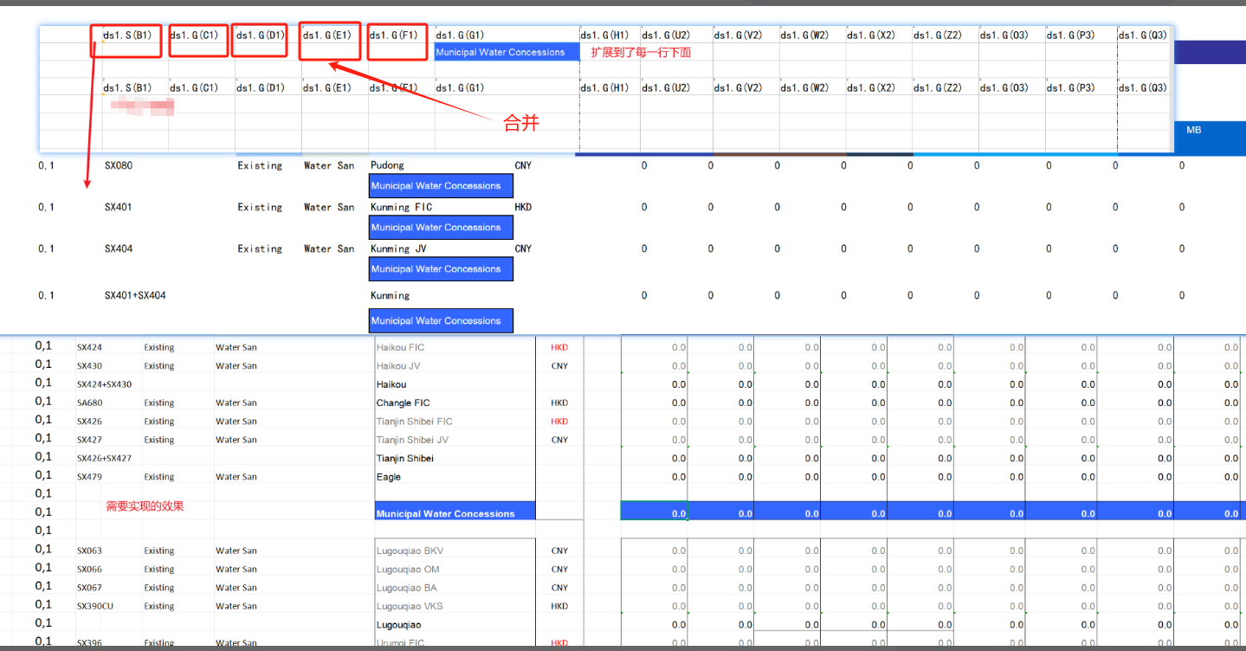The image size is (1246, 651).
Task: Select the SA680 cell
Action: point(89,403)
